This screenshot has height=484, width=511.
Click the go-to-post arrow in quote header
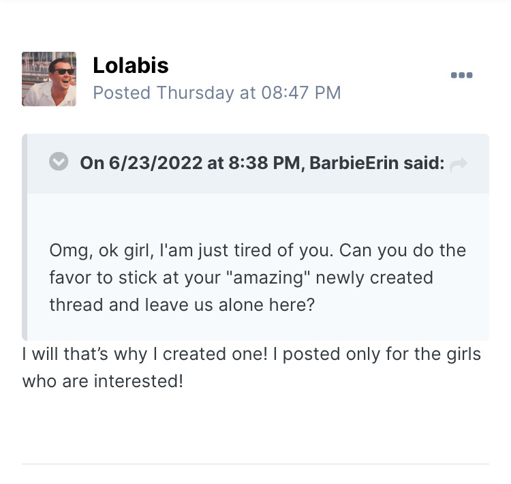click(459, 164)
